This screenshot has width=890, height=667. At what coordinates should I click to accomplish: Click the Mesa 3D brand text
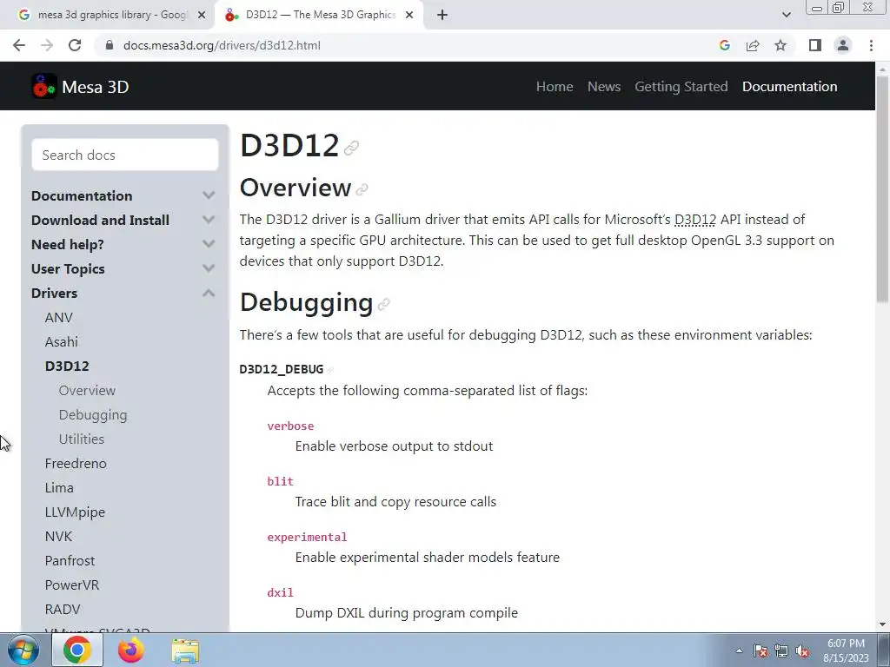96,87
